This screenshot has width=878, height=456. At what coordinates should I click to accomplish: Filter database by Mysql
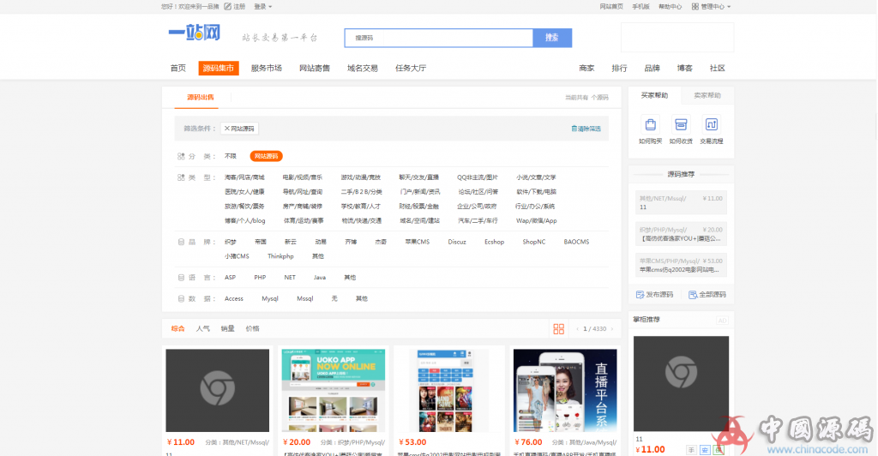[x=270, y=299]
